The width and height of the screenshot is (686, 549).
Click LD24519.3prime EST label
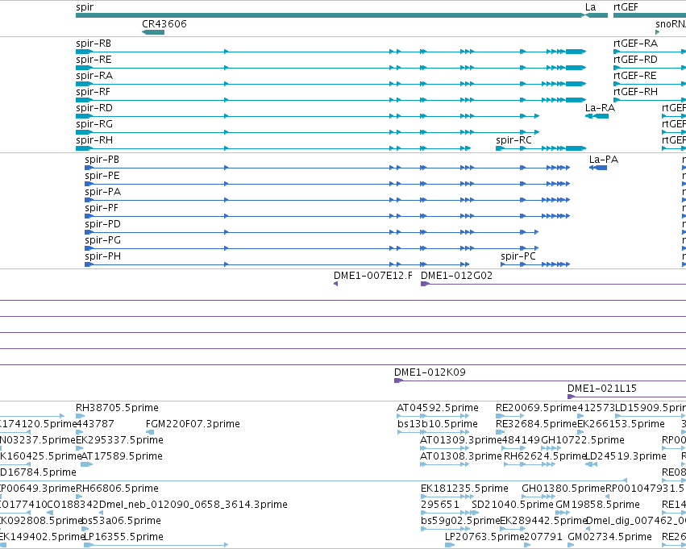pyautogui.click(x=626, y=457)
